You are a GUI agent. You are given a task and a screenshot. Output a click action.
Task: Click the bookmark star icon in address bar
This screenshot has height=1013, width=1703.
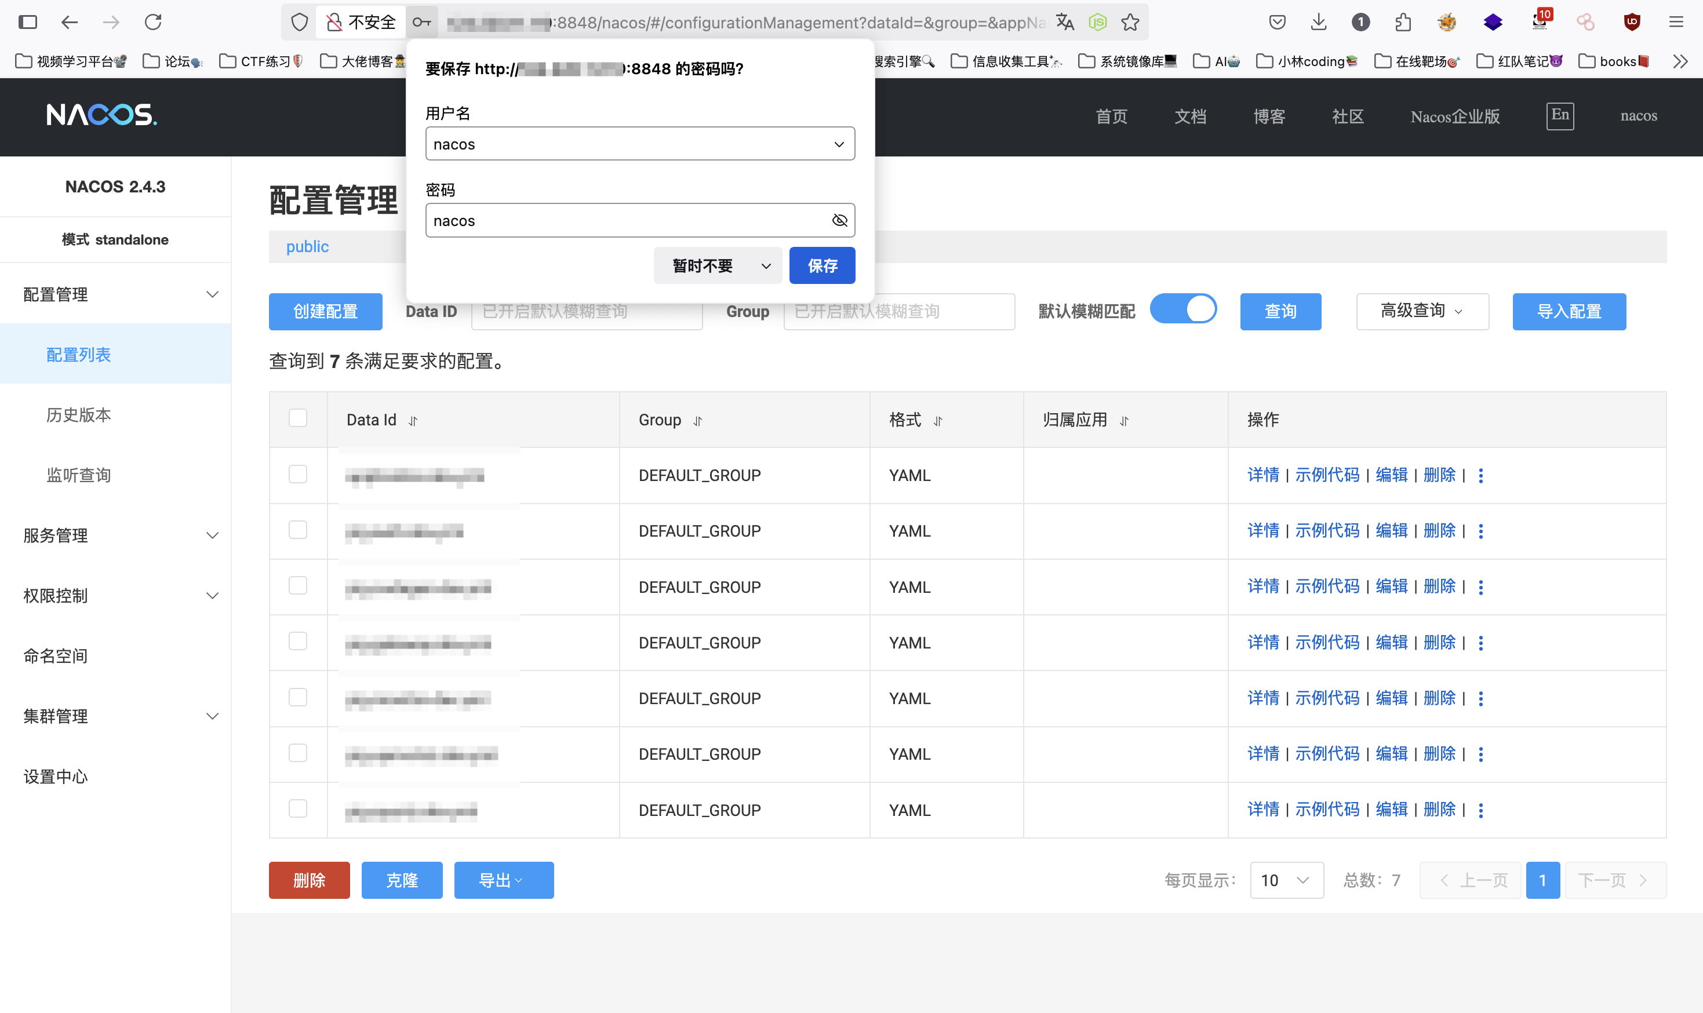pos(1130,23)
